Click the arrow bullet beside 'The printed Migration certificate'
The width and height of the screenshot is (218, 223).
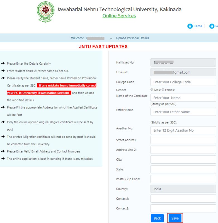tap(3, 137)
